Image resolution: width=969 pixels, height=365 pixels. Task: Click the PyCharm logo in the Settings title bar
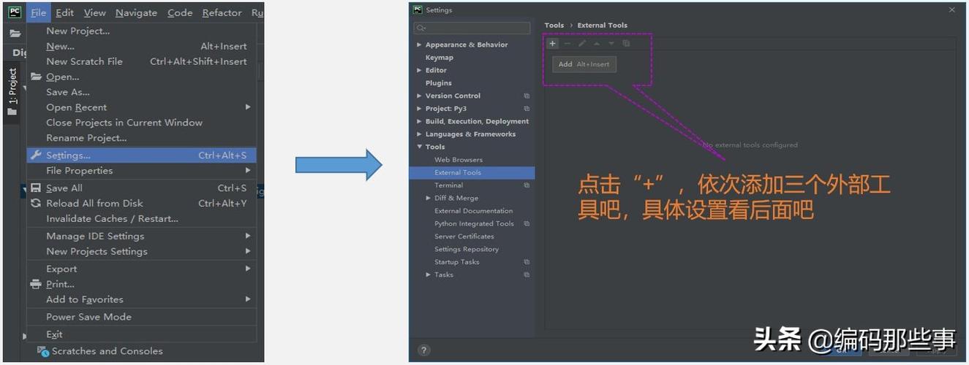click(x=418, y=9)
